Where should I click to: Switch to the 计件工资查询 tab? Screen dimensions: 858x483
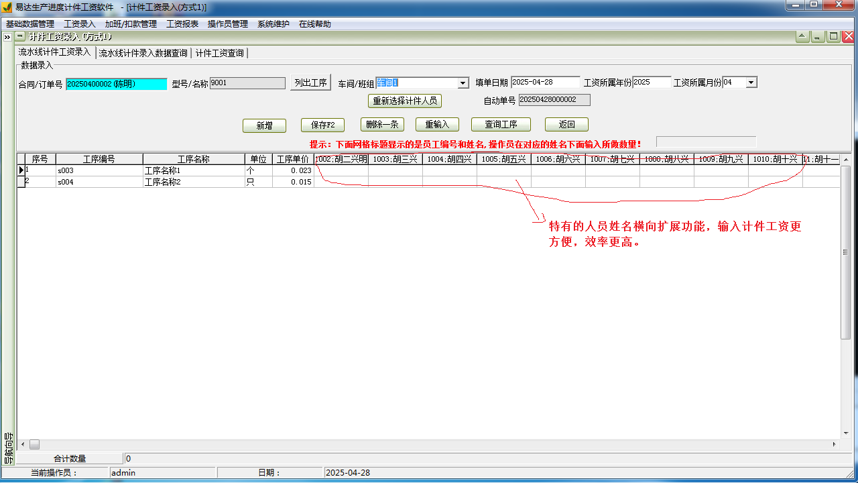pyautogui.click(x=219, y=52)
